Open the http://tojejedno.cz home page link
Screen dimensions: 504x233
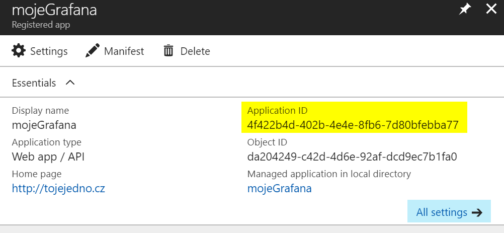pos(58,188)
